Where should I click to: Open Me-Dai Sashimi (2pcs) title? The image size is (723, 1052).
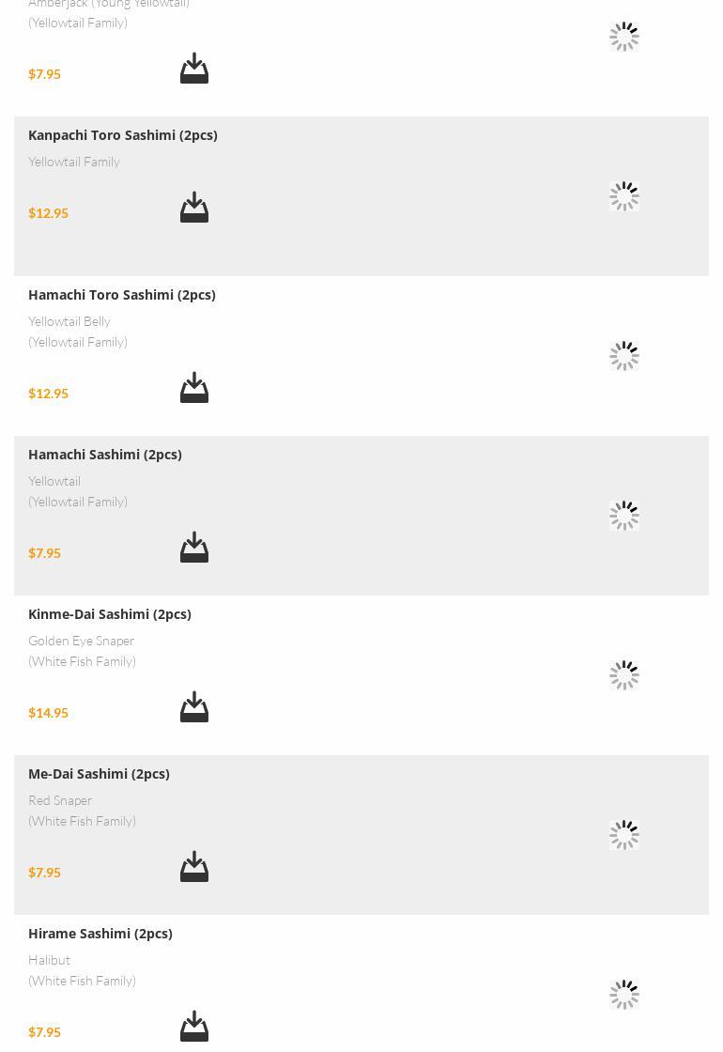(x=99, y=774)
